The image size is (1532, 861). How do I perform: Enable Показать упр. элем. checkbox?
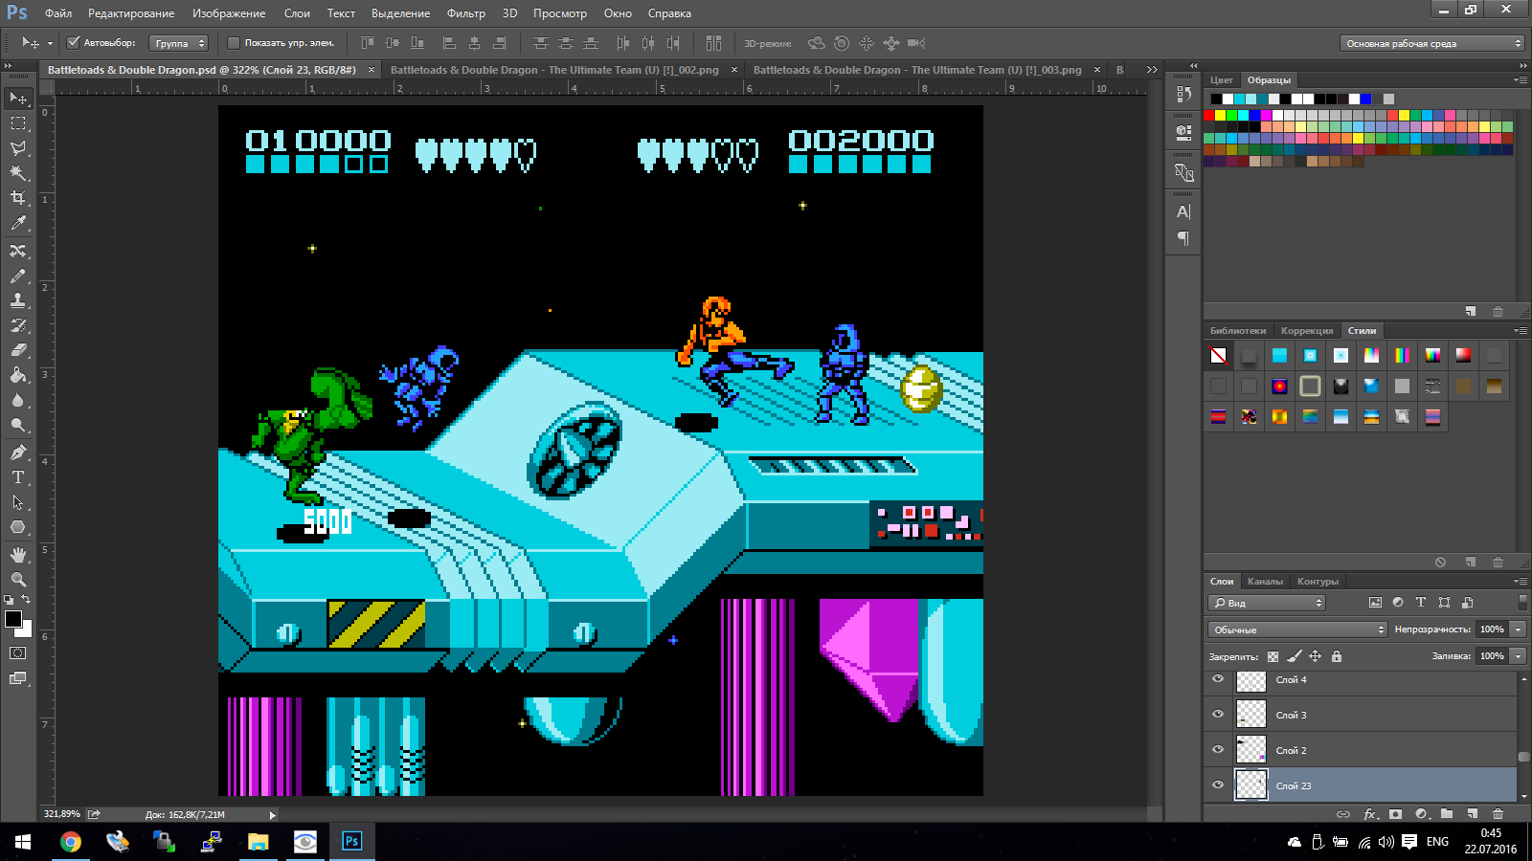[x=233, y=42]
